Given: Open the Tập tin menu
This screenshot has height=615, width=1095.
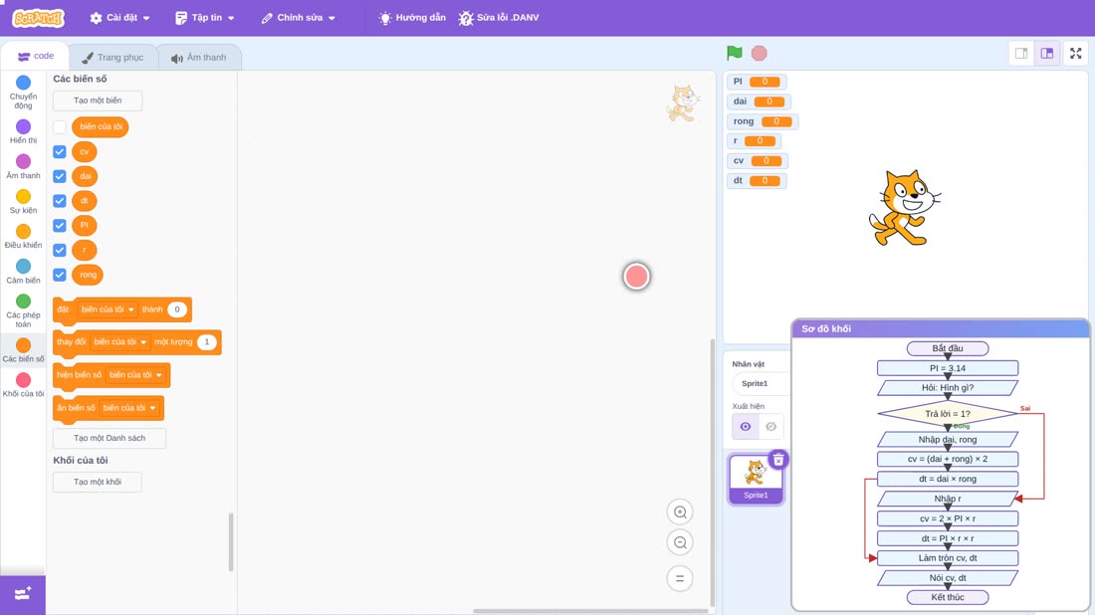Looking at the screenshot, I should [x=205, y=18].
